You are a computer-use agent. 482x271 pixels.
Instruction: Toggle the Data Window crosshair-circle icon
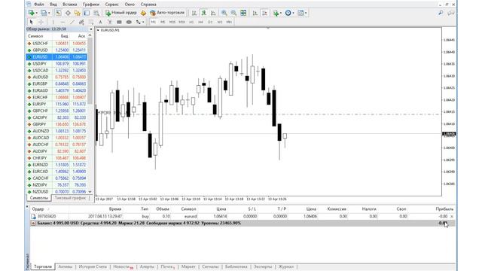tap(68, 13)
